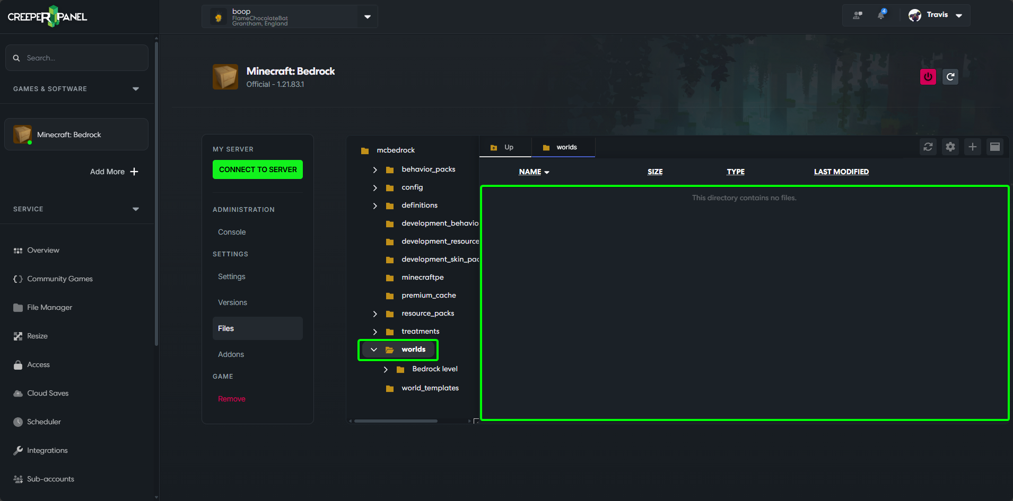Switch to the Up tab in file browser
1013x501 pixels.
(504, 147)
